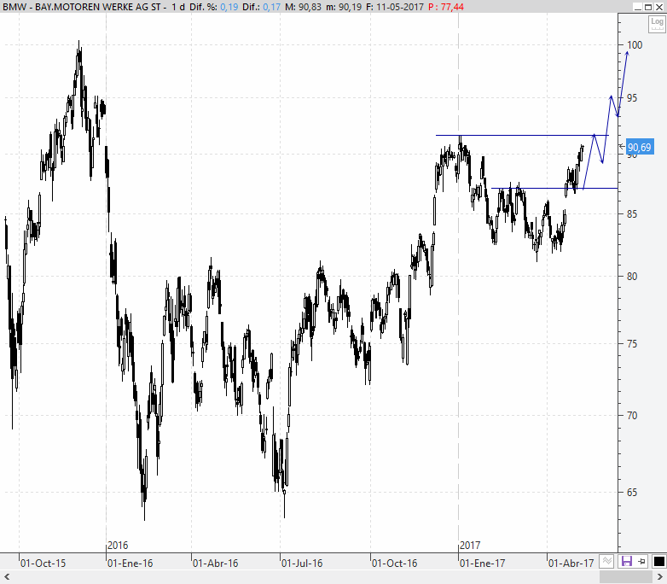Click the m: 90,19 minimum value
This screenshot has width=667, height=584.
pos(344,7)
